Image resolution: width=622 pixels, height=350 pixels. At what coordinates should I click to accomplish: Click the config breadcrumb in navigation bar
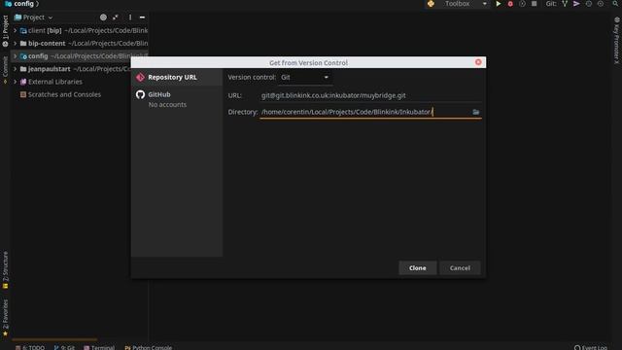coord(23,4)
